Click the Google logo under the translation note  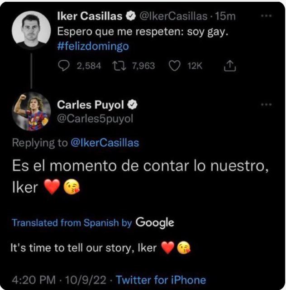154,222
